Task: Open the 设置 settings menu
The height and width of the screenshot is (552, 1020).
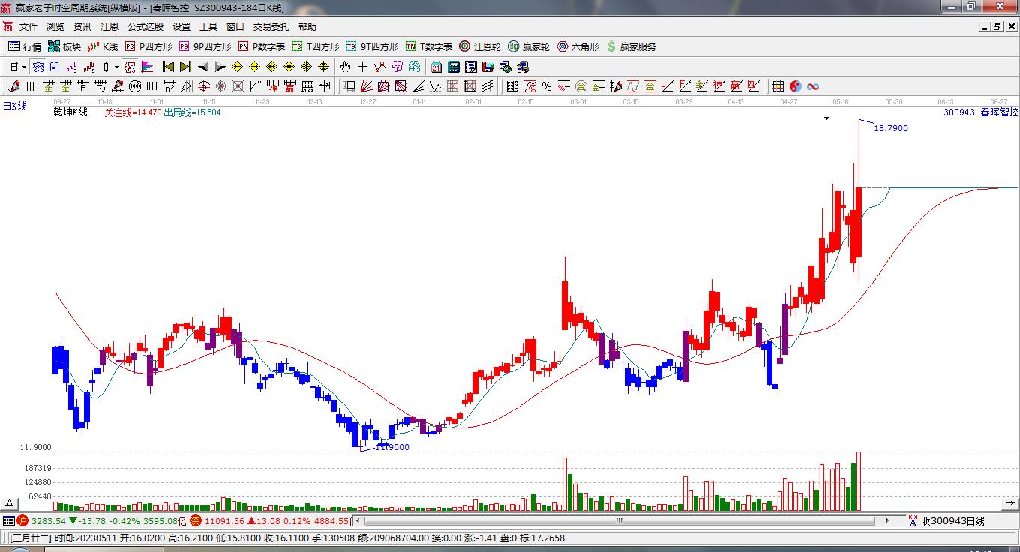Action: point(181,27)
